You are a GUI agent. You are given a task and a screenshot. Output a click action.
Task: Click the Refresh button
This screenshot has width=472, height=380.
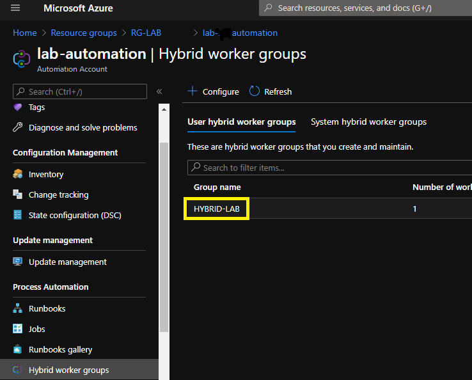coord(271,91)
